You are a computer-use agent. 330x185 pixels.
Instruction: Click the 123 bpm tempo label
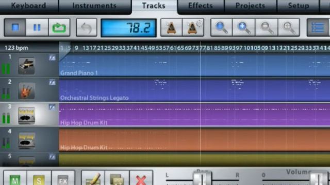(x=16, y=48)
